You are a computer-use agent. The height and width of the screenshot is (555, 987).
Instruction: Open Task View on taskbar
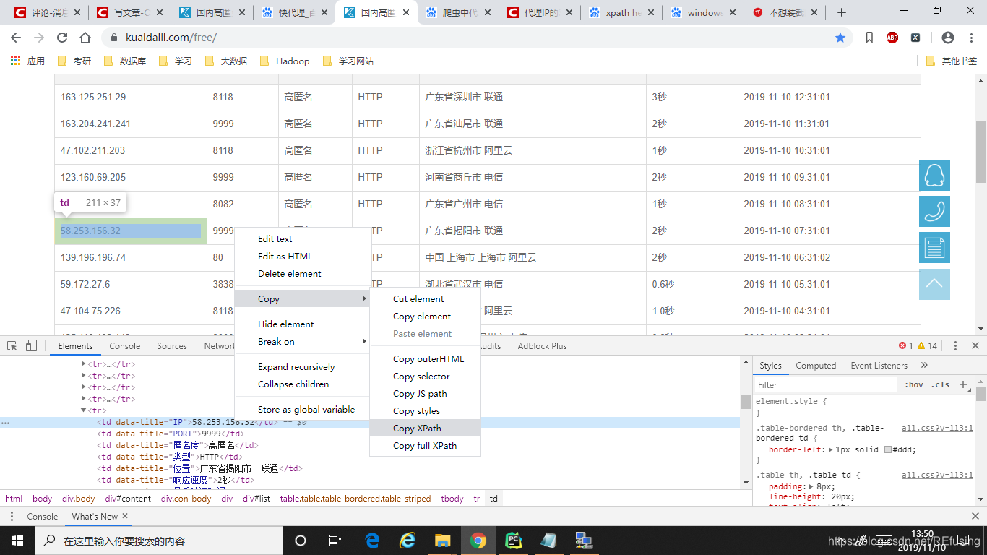point(335,540)
